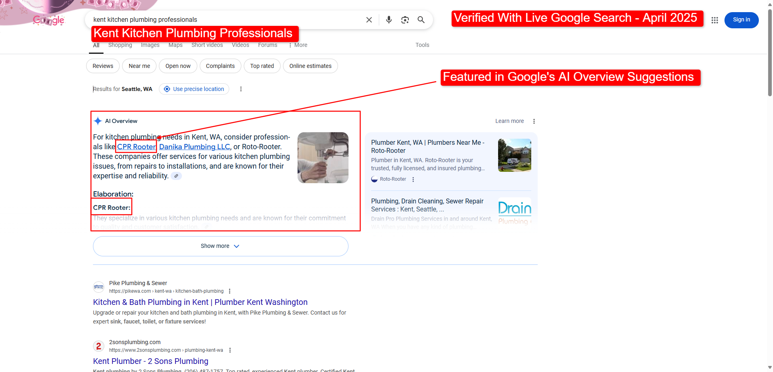
Task: Click the Pike Plumbing favicon
Action: [x=99, y=287]
